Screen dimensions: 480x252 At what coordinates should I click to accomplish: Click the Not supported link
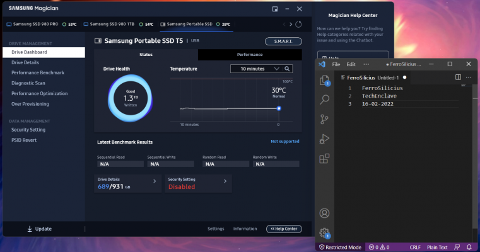tap(284, 141)
